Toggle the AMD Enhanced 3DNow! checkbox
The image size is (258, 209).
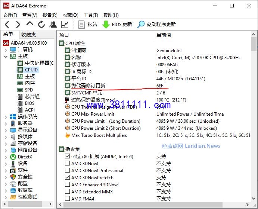pos(67,184)
